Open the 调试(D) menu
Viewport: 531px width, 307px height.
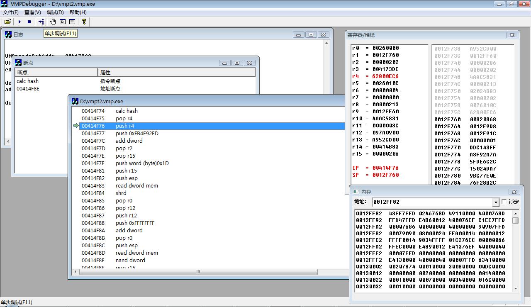tap(55, 12)
